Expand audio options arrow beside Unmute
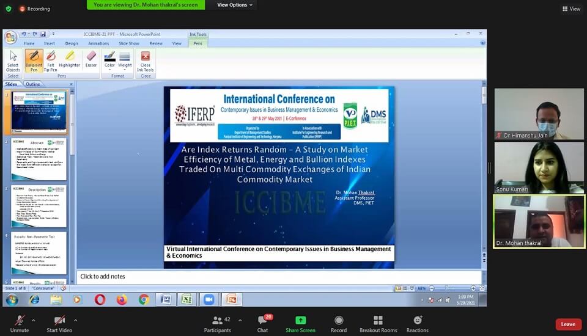This screenshot has width=587, height=336. tap(33, 320)
